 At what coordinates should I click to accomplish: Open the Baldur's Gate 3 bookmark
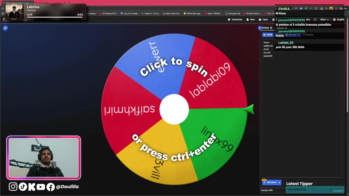coord(171,13)
